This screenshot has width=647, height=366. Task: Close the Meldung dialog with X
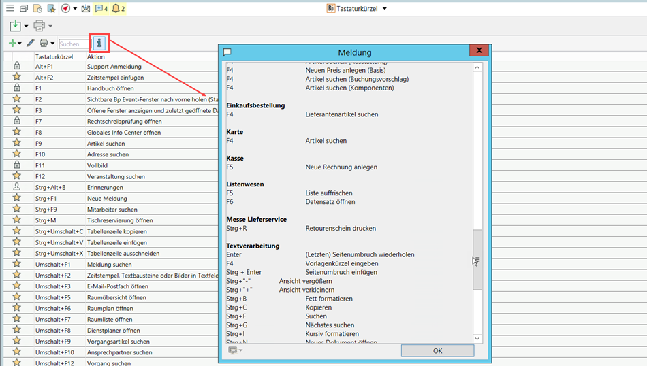pos(479,52)
